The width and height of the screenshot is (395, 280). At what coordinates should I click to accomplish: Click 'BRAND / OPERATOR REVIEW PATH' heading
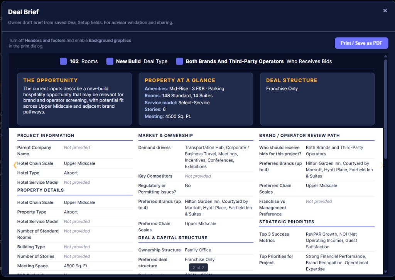299,136
